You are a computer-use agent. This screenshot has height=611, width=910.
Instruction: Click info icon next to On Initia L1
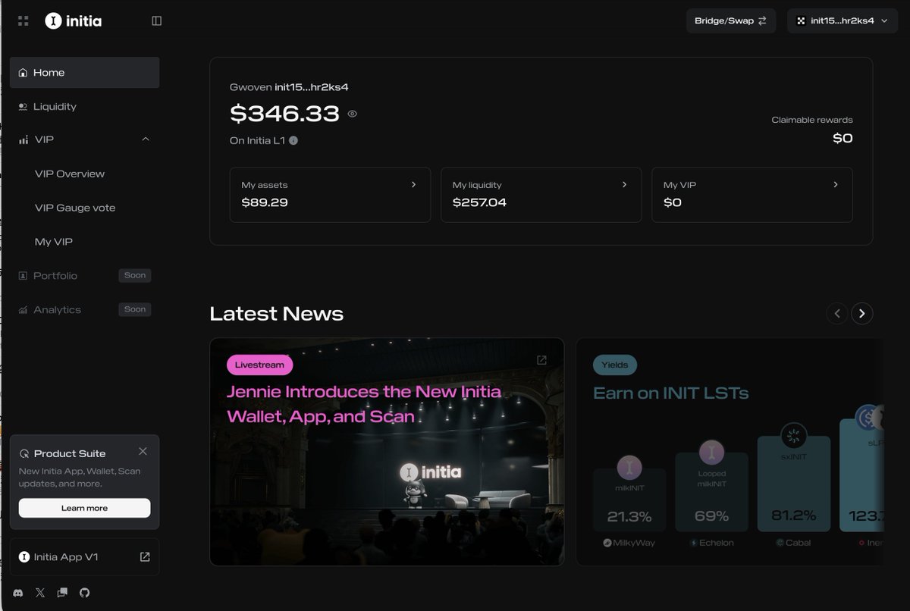(293, 140)
